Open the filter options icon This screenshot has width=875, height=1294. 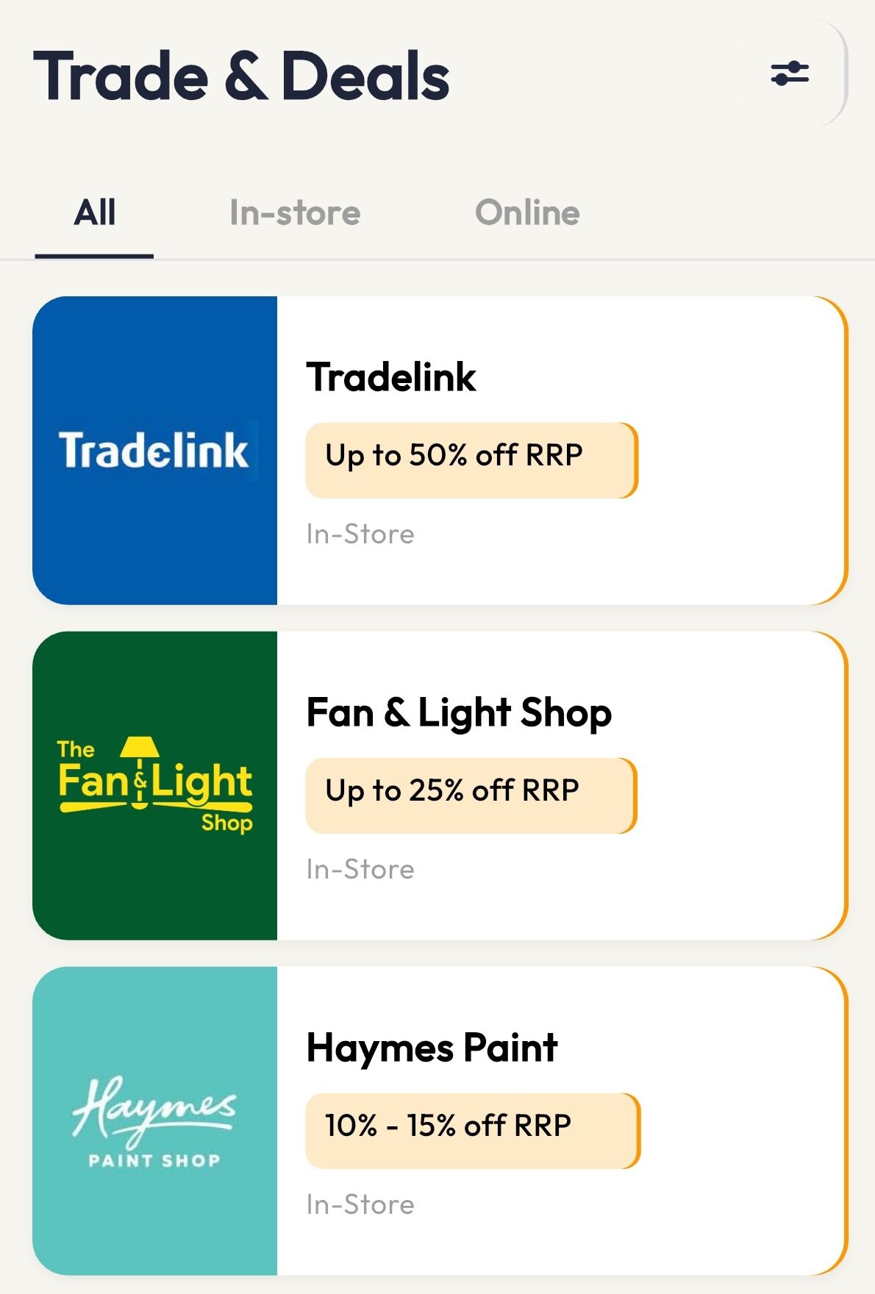click(x=790, y=74)
